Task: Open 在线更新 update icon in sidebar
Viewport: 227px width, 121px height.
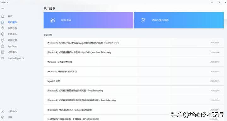Action: 3,34
